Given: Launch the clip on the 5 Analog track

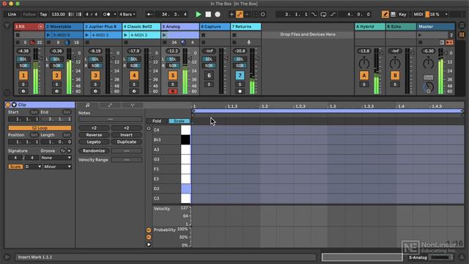Looking at the screenshot, I should pyautogui.click(x=164, y=35).
